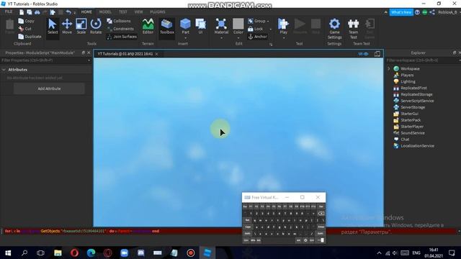Select StarterPack in Explorer
The height and width of the screenshot is (259, 461).
click(x=411, y=120)
